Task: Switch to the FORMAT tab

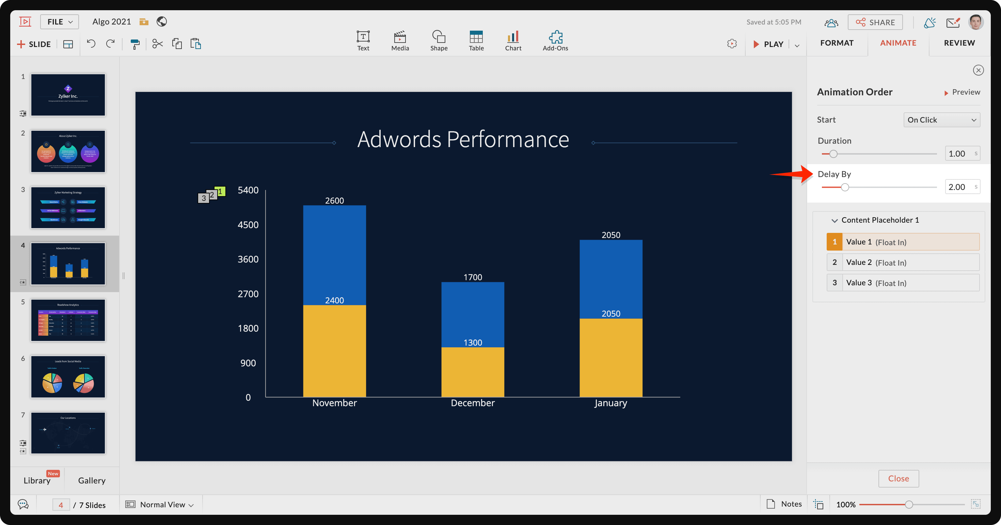Action: pyautogui.click(x=837, y=43)
